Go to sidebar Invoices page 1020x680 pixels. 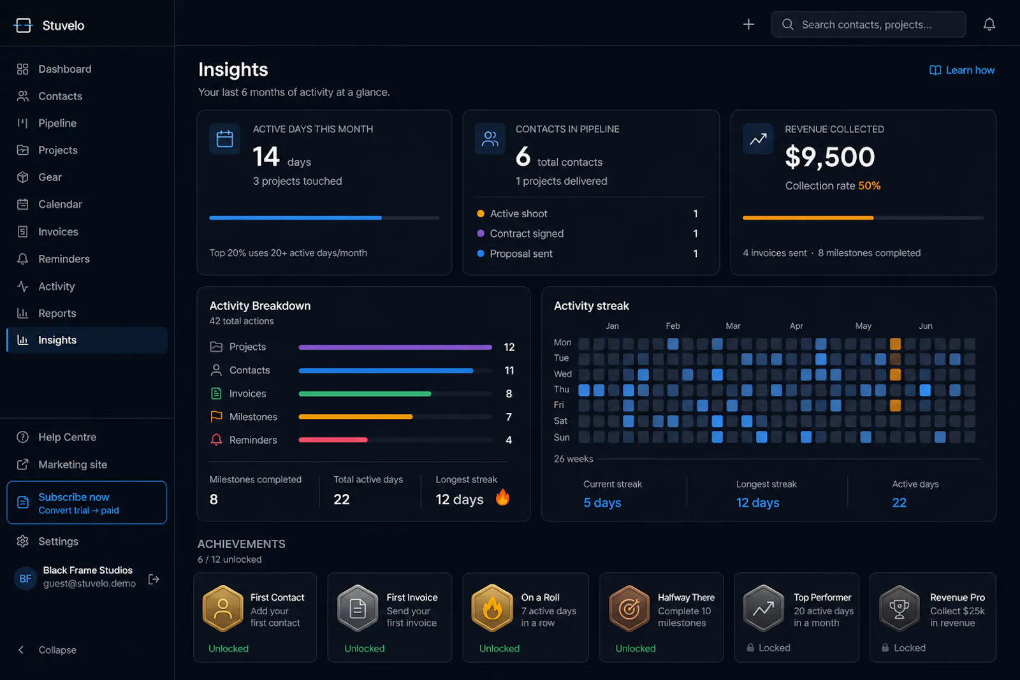click(87, 232)
